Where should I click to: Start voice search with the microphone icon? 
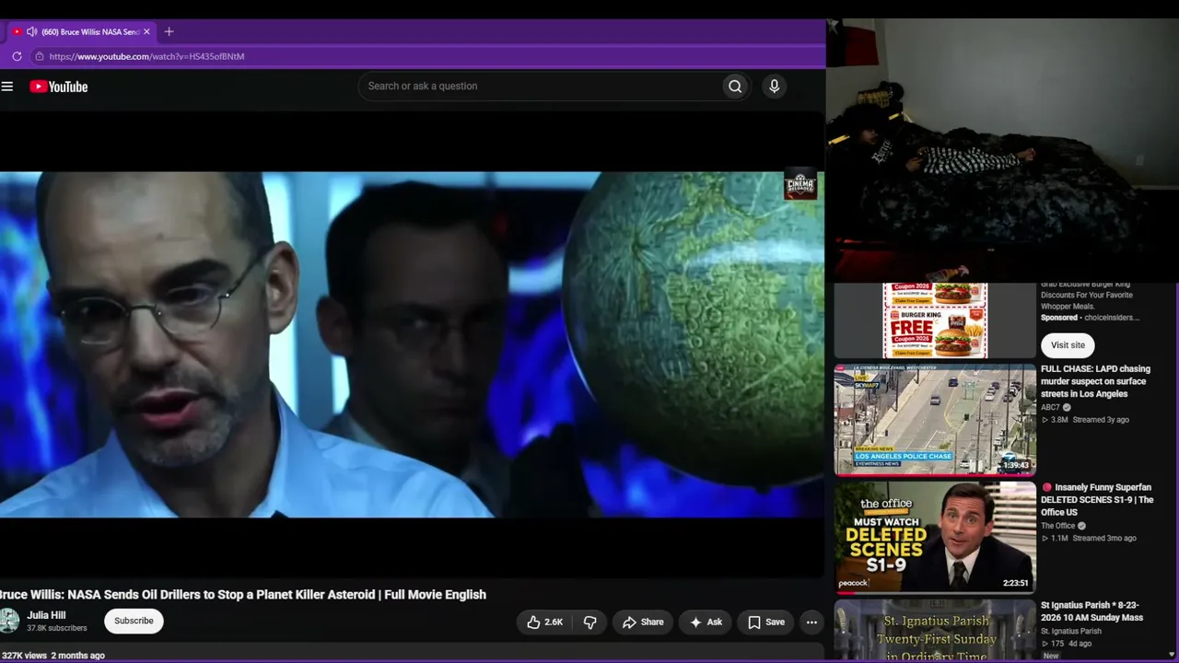click(774, 87)
